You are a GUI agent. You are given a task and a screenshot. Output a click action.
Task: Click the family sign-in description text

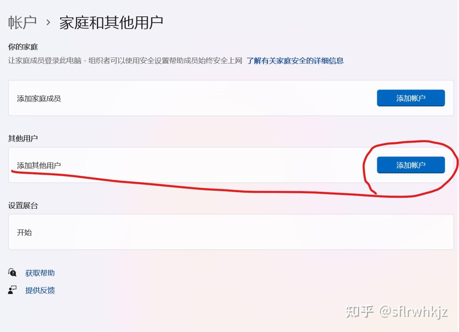(x=125, y=61)
